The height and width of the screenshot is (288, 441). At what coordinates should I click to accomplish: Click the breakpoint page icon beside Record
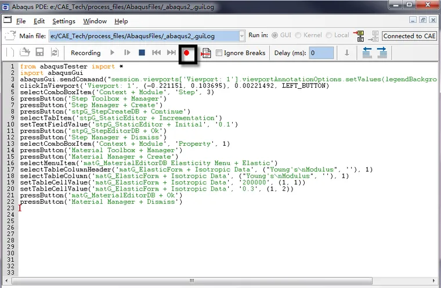(x=206, y=53)
